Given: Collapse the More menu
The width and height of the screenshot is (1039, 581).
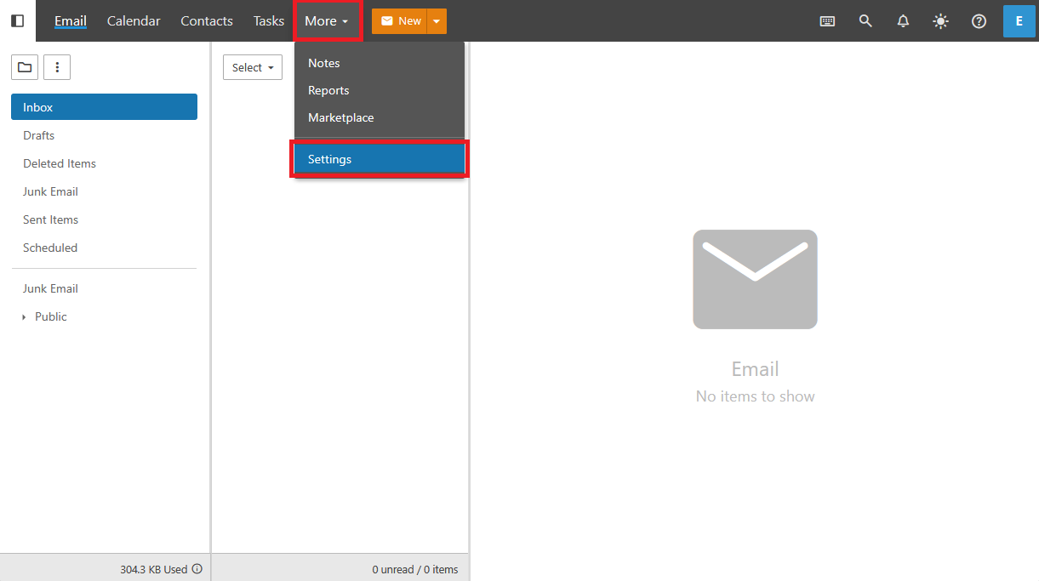Looking at the screenshot, I should pos(327,21).
